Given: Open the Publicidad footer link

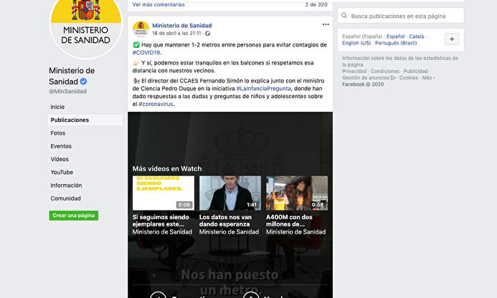Looking at the screenshot, I should pos(415,71).
